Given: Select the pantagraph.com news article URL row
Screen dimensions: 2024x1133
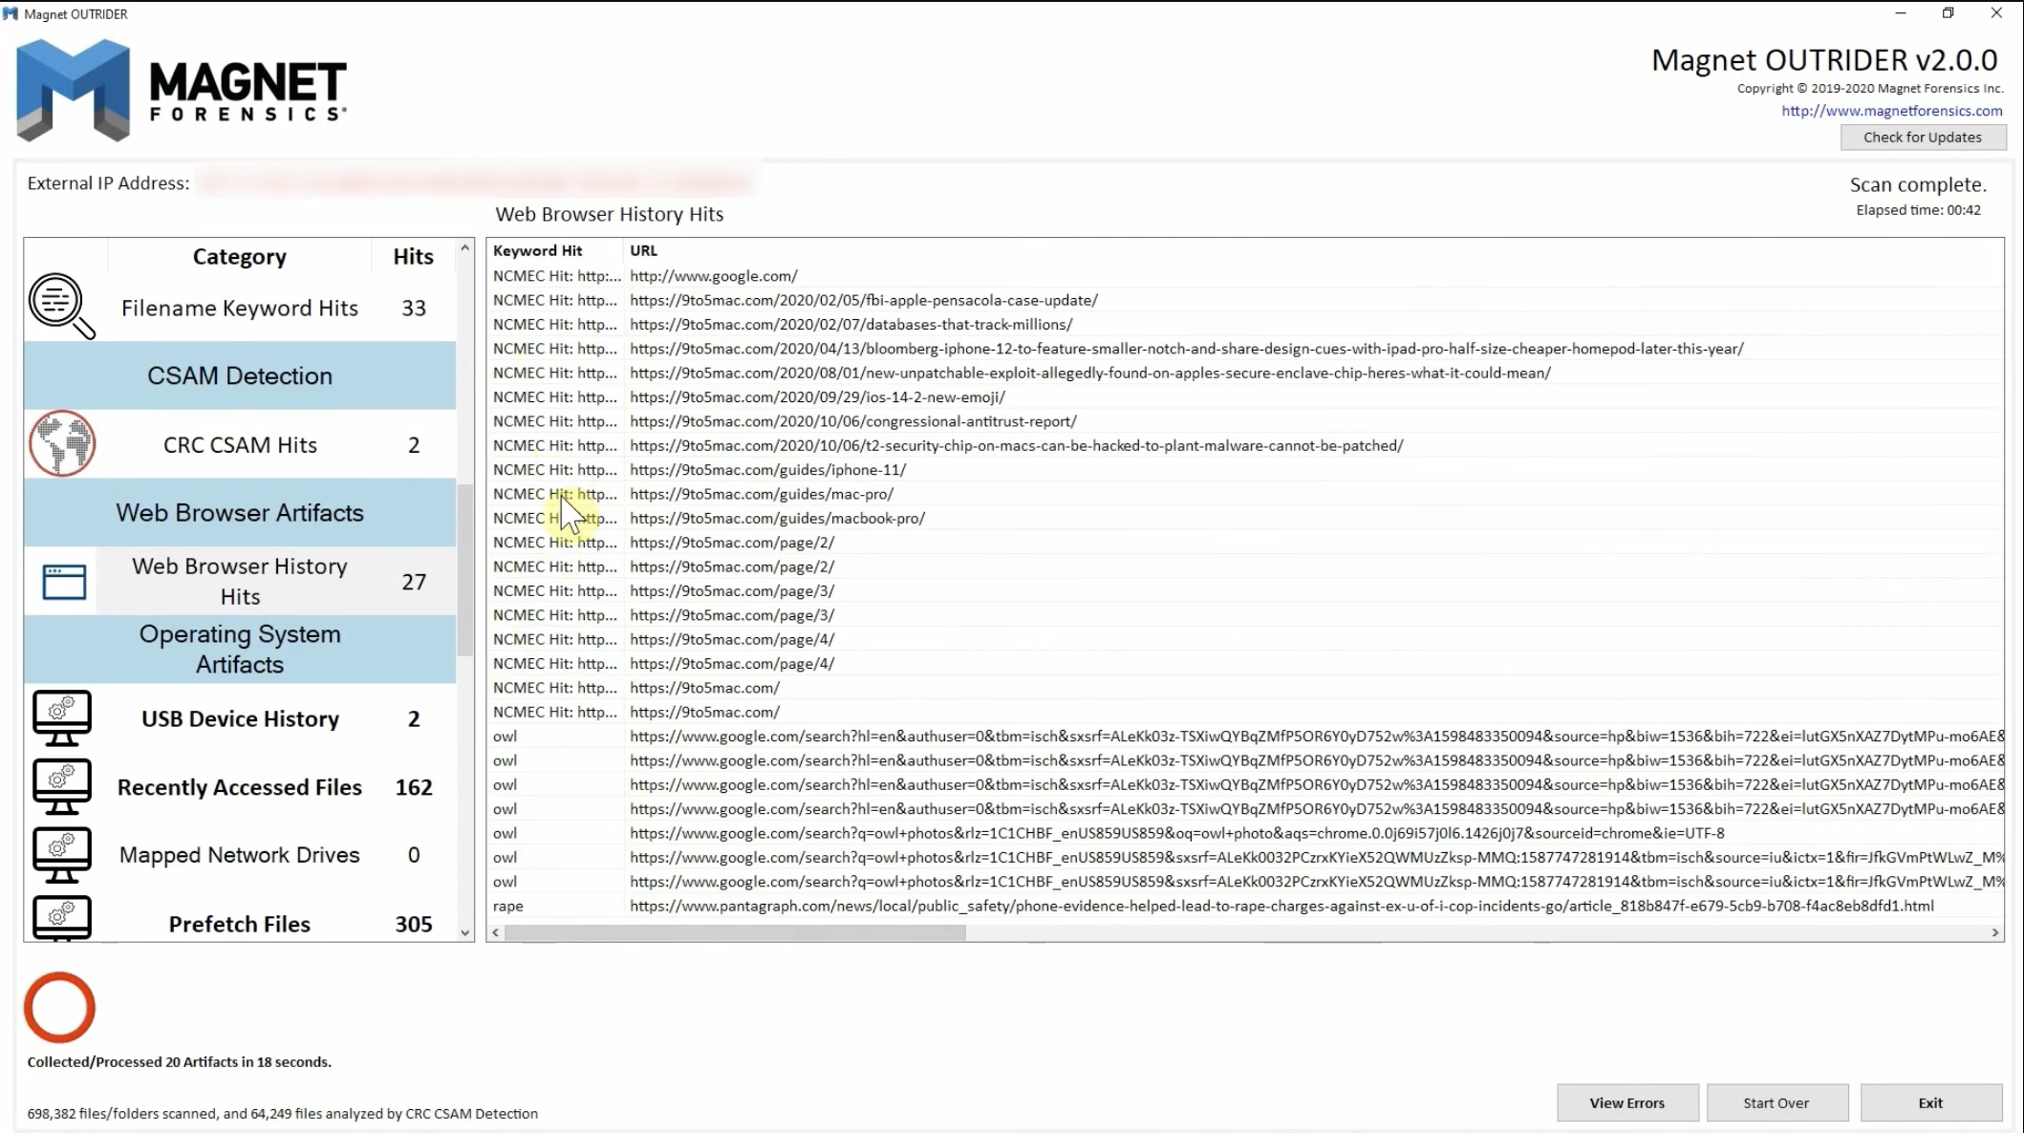Looking at the screenshot, I should [1244, 906].
